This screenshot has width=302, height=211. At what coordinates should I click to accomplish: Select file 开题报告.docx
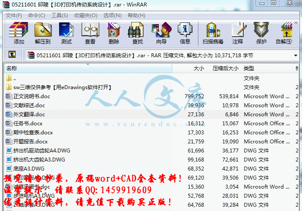[x=151, y=141]
